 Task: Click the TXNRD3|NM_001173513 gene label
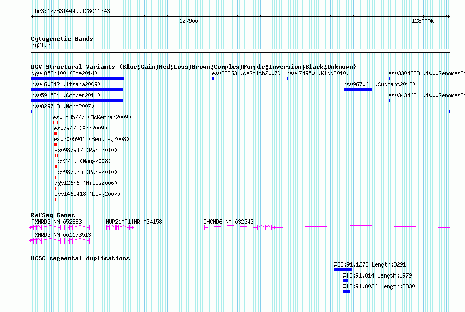61,235
